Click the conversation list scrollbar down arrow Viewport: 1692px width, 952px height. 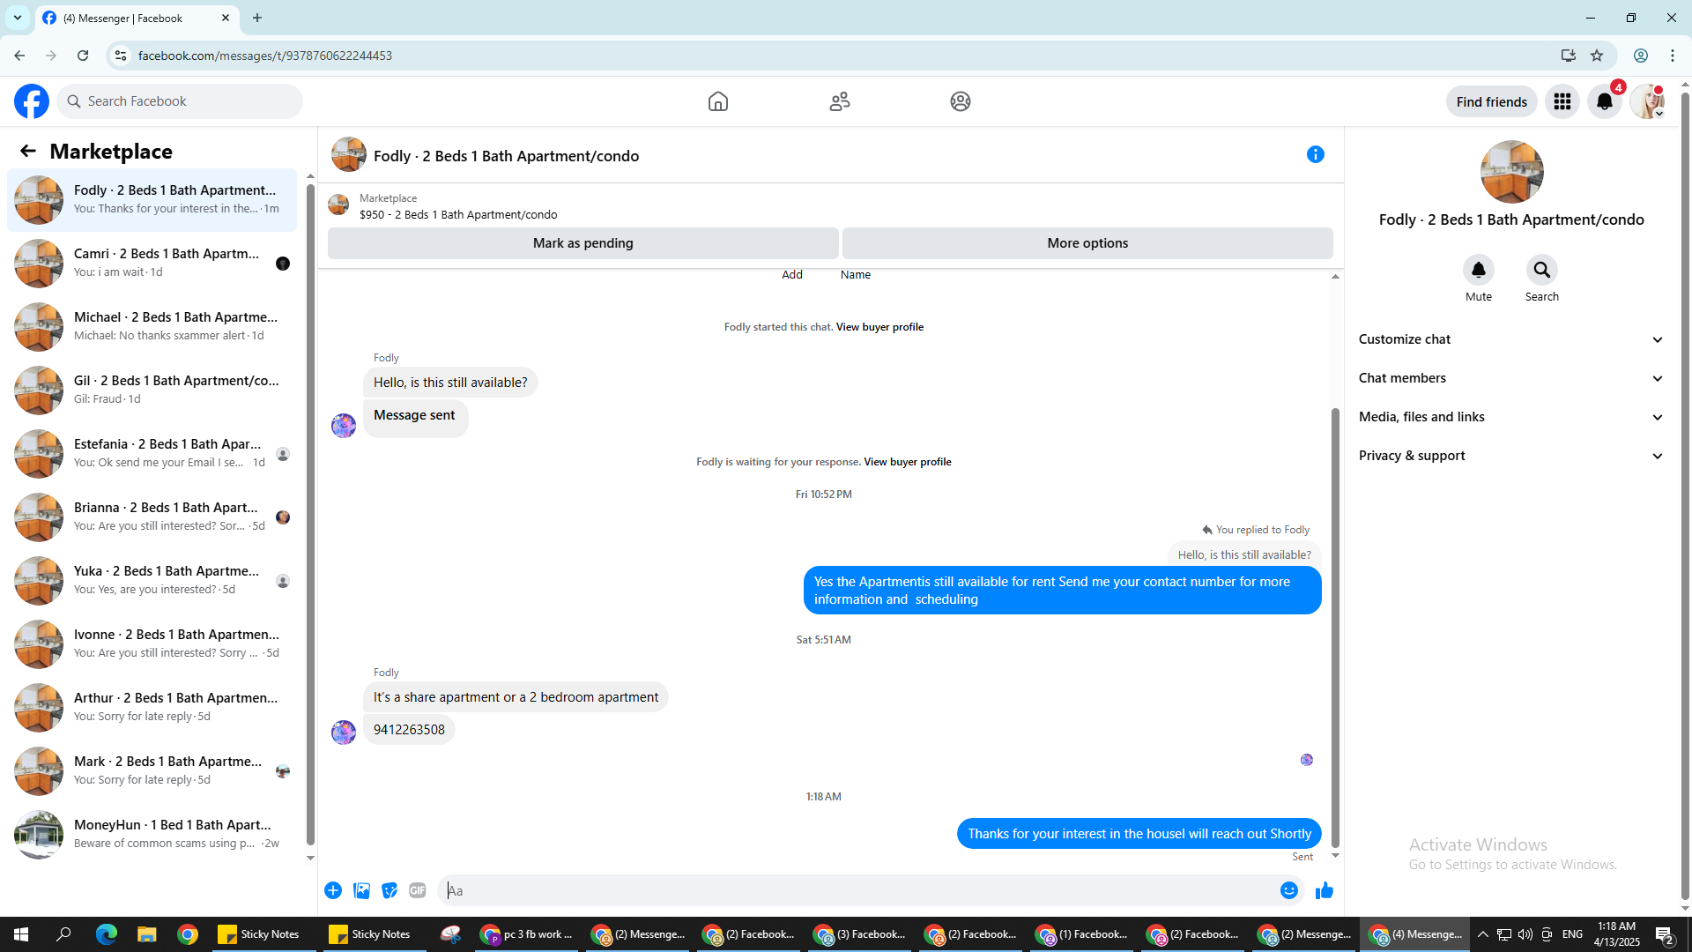310,858
